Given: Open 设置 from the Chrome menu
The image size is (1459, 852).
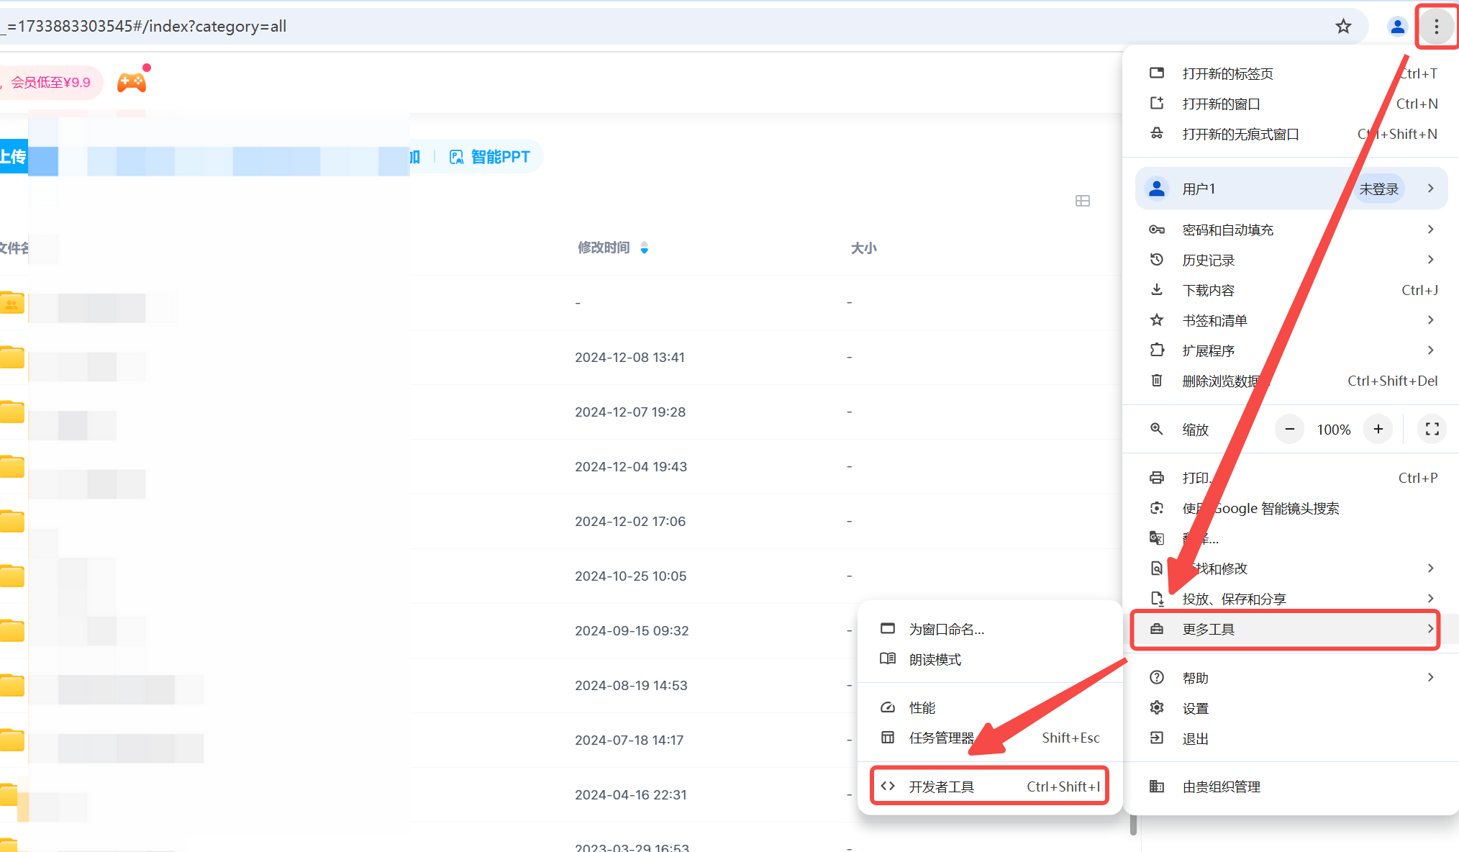Looking at the screenshot, I should click(1196, 709).
